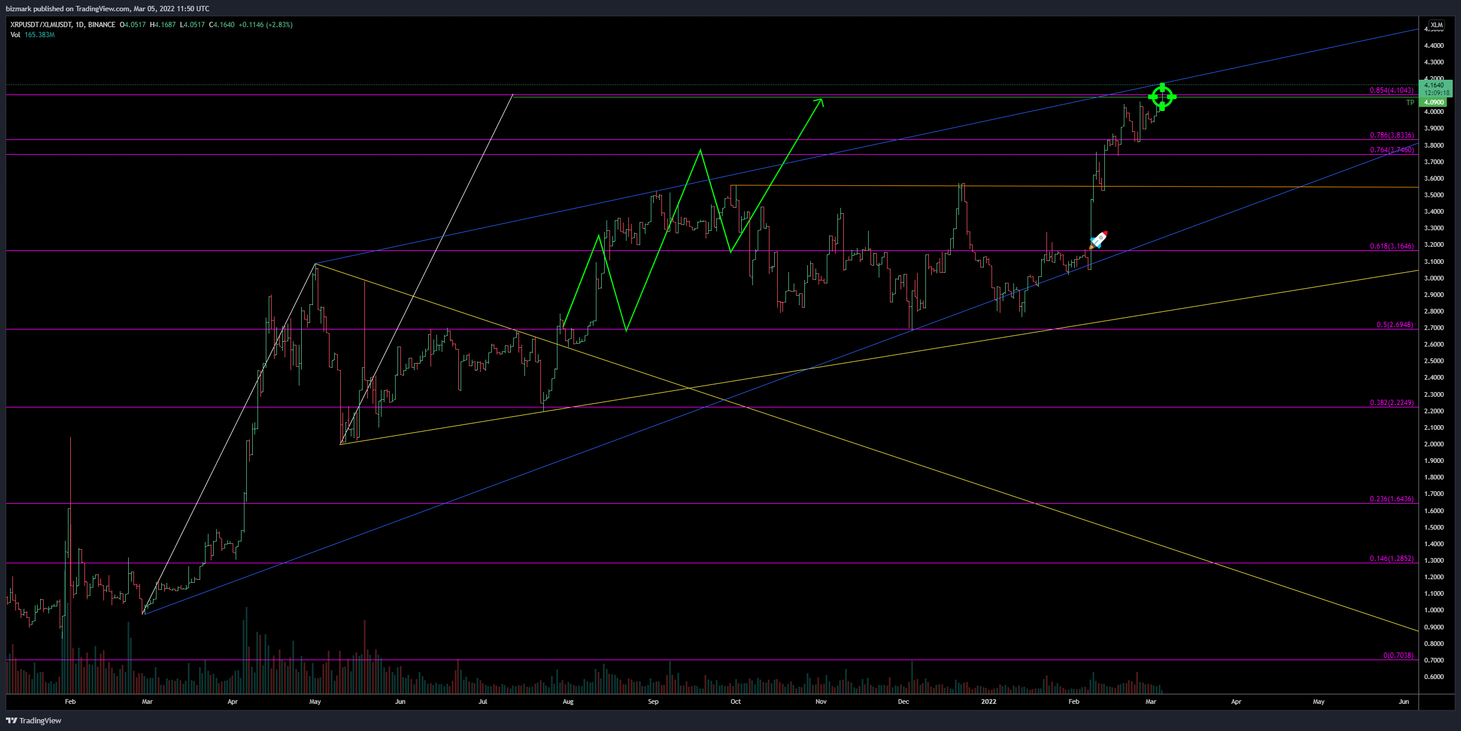Click the TradingView logo at bottom left

pyautogui.click(x=34, y=720)
